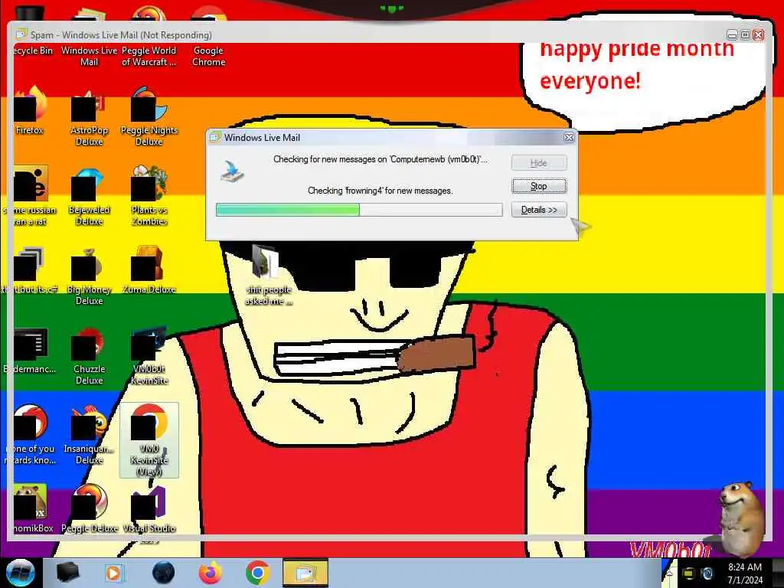Viewport: 784px width, 588px height.
Task: Click the mail checking progress bar
Action: (359, 210)
